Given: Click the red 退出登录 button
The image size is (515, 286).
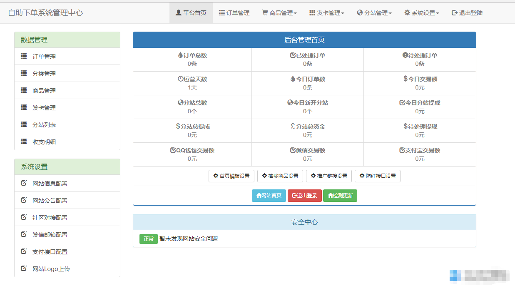Looking at the screenshot, I should click(304, 196).
